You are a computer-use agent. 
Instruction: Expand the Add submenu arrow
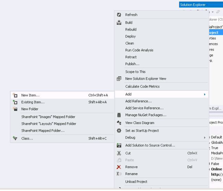[x=205, y=94]
